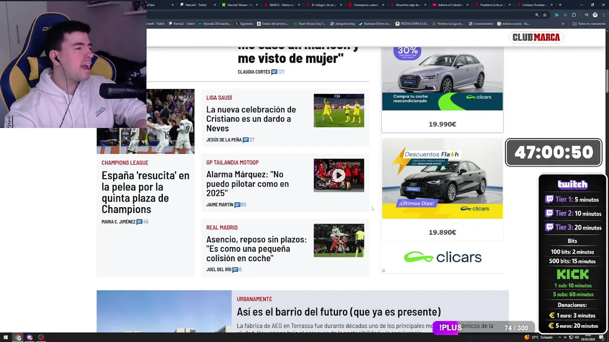Open Chrome from the taskbar

[18, 338]
